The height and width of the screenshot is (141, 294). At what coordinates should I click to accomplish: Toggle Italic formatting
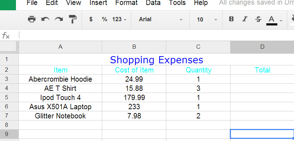[x=245, y=19]
